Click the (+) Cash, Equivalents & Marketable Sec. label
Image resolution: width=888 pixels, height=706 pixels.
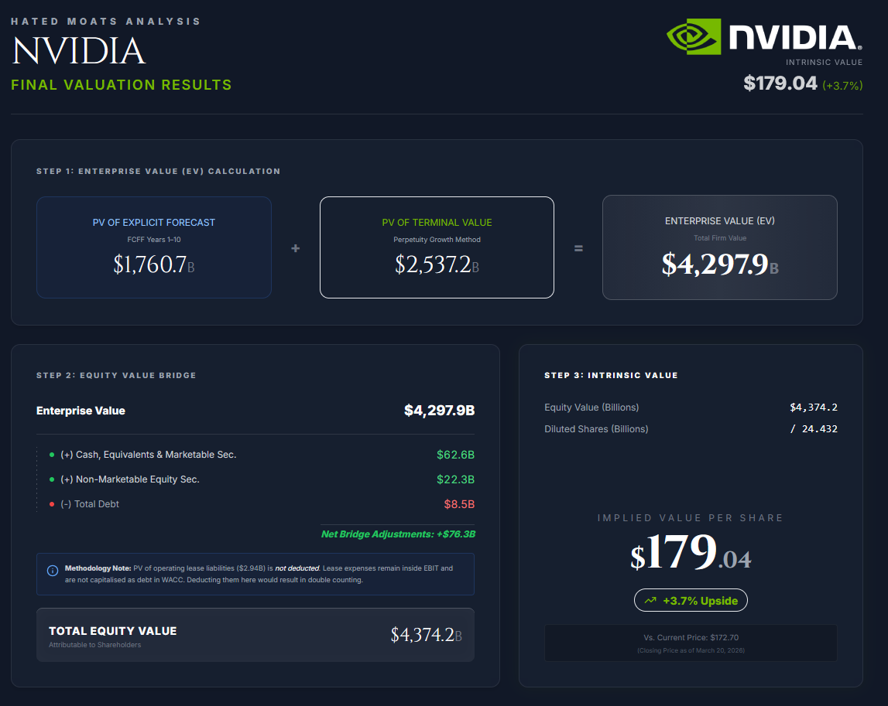pos(149,455)
